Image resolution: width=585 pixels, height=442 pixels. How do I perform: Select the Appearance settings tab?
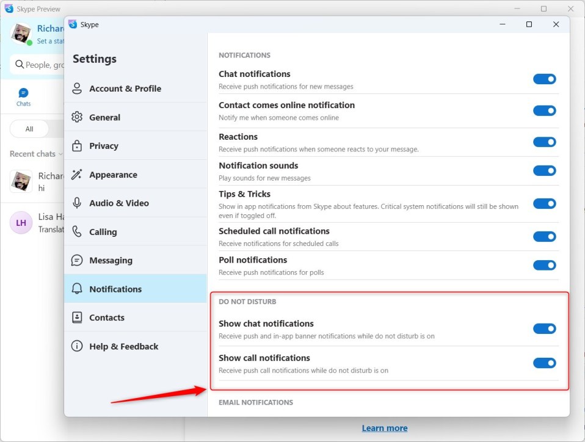click(136, 174)
